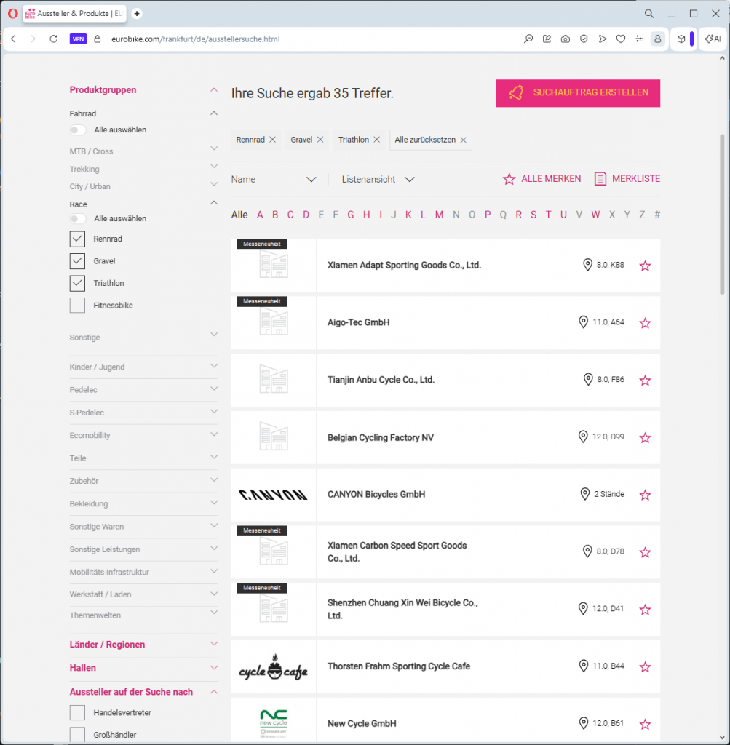Uncheck the Gravel checkbox
Screen dimensions: 730x745
click(x=77, y=261)
